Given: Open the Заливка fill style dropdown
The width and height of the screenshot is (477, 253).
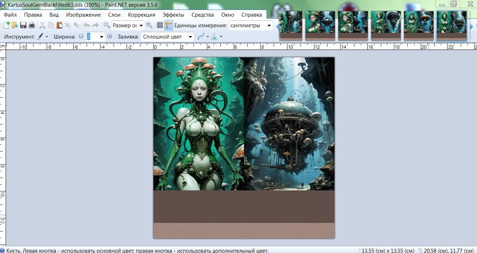Looking at the screenshot, I should pos(190,36).
